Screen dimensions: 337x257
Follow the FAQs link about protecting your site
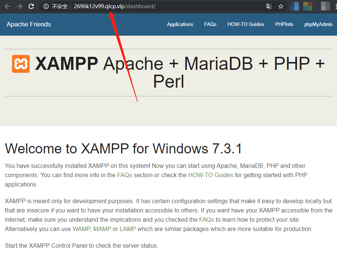(207, 219)
